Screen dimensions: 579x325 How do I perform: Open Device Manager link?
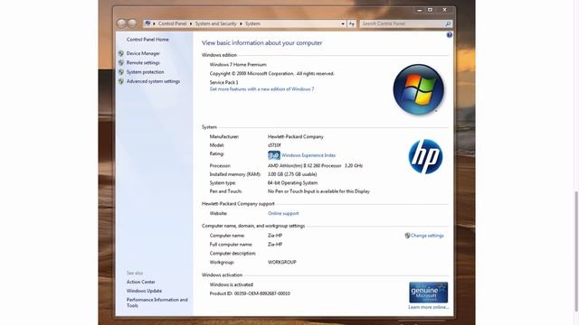pos(143,53)
